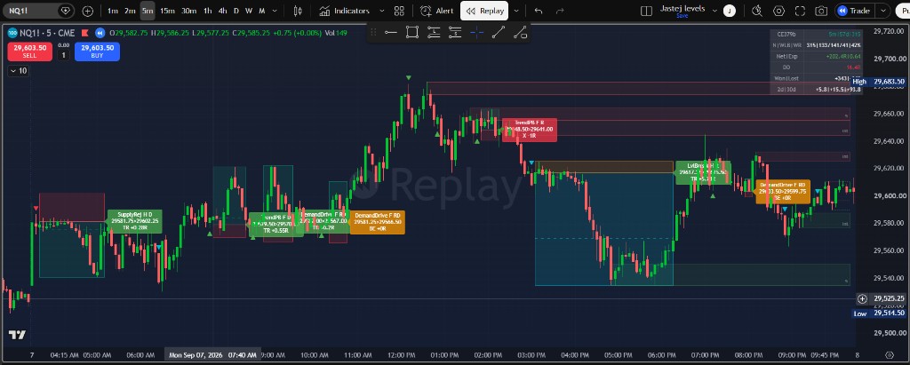Open the layout setup split-panel icon
This screenshot has height=365, width=910.
pyautogui.click(x=646, y=11)
